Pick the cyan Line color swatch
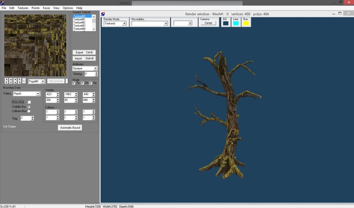 pos(236,23)
